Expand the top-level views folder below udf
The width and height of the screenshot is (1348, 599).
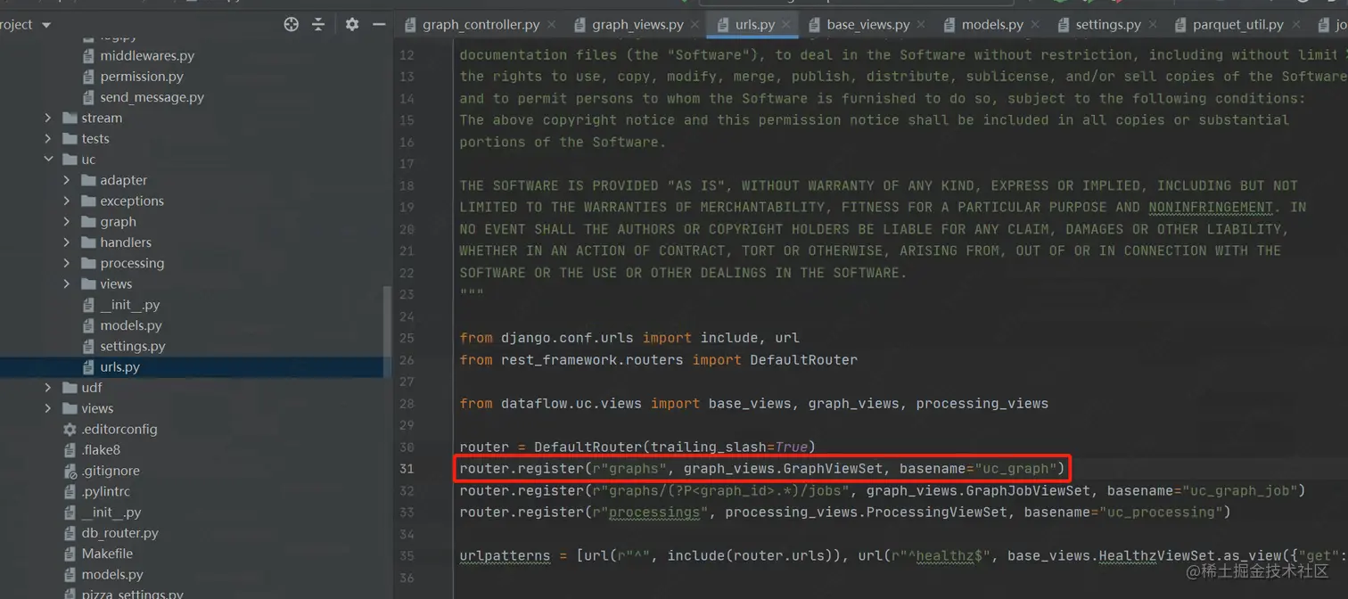click(48, 408)
